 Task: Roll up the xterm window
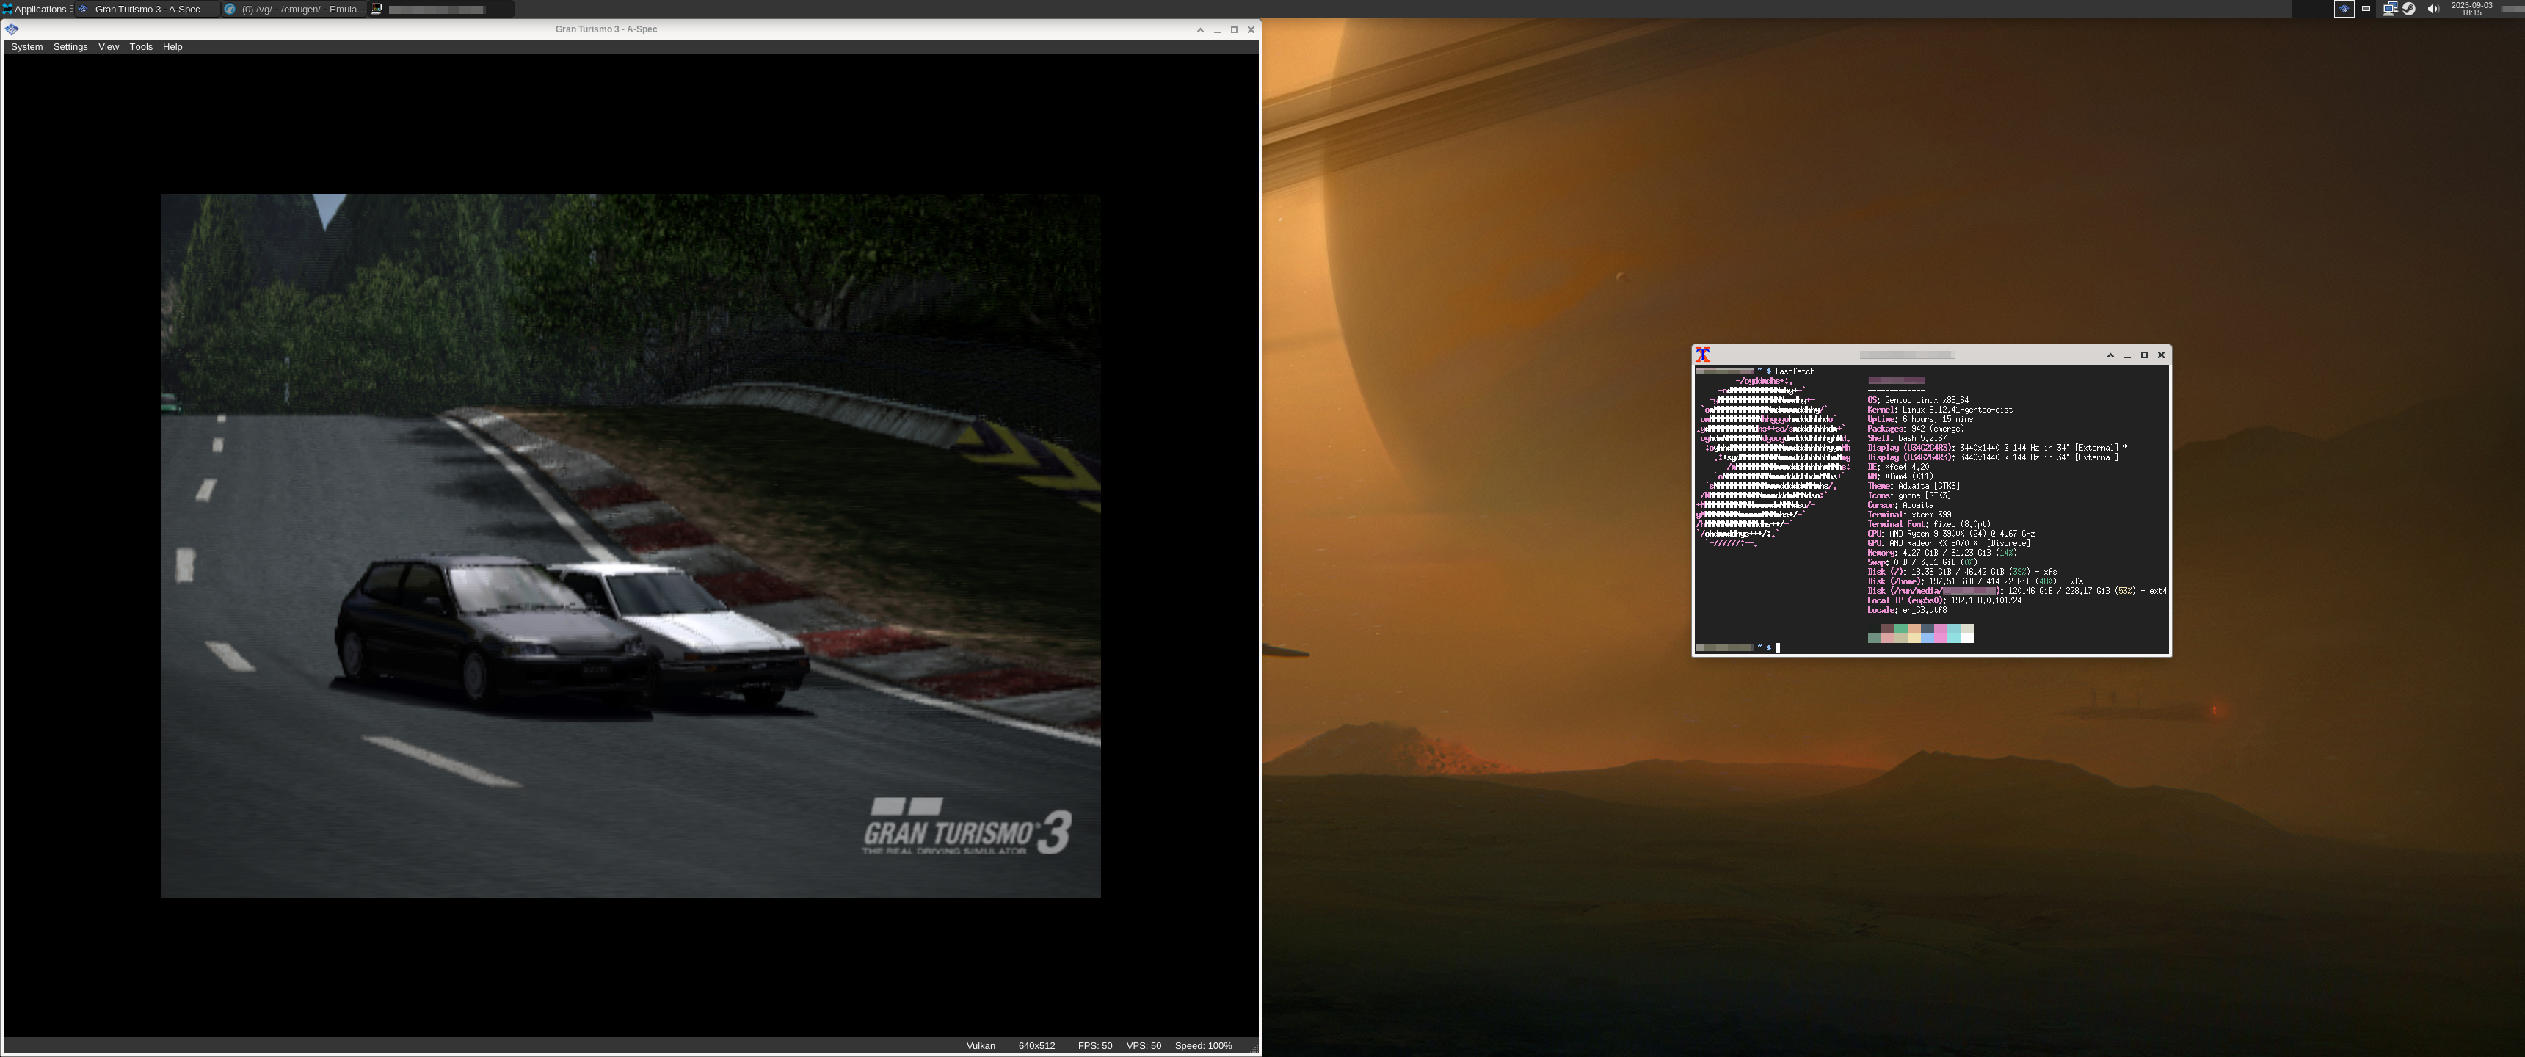(x=2110, y=355)
